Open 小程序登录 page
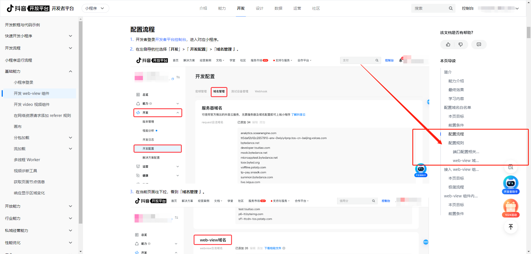This screenshot has height=254, width=531. tap(24, 82)
